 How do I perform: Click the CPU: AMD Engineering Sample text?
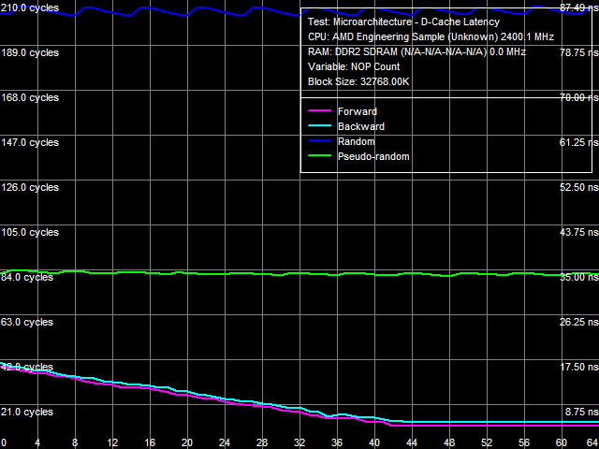pyautogui.click(x=431, y=36)
